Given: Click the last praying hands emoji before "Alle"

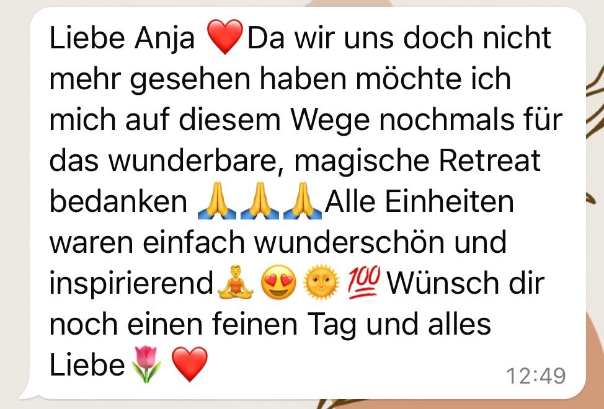Looking at the screenshot, I should (303, 200).
